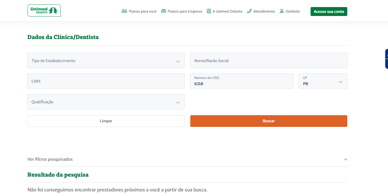The image size is (388, 196).
Task: Expand the Qualificação dropdown
Action: [x=106, y=102]
